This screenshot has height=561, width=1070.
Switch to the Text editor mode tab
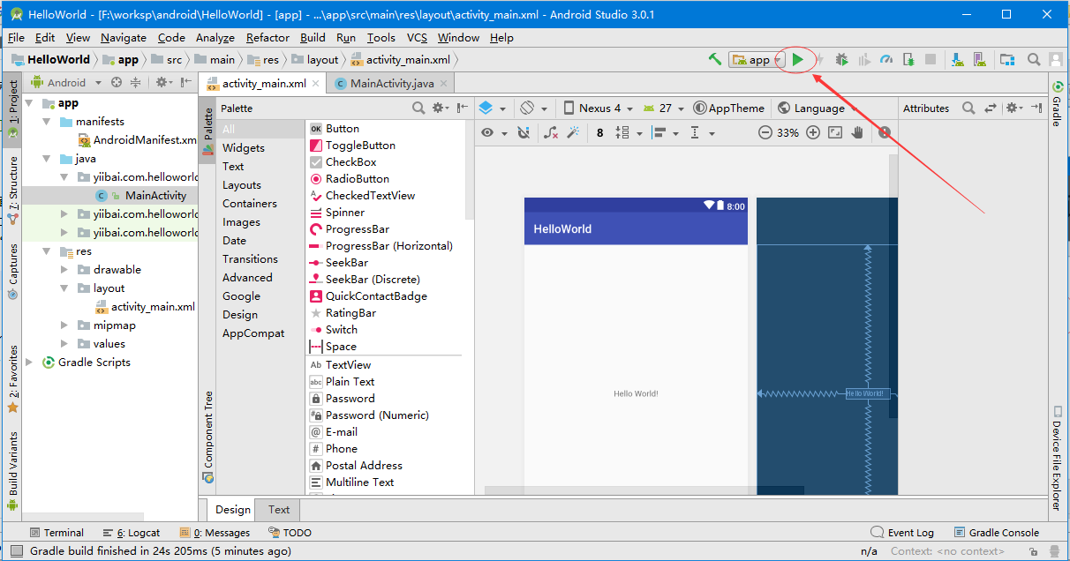click(x=279, y=509)
